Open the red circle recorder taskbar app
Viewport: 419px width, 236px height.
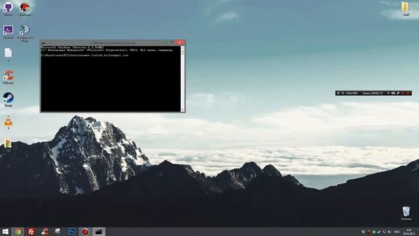(x=85, y=231)
